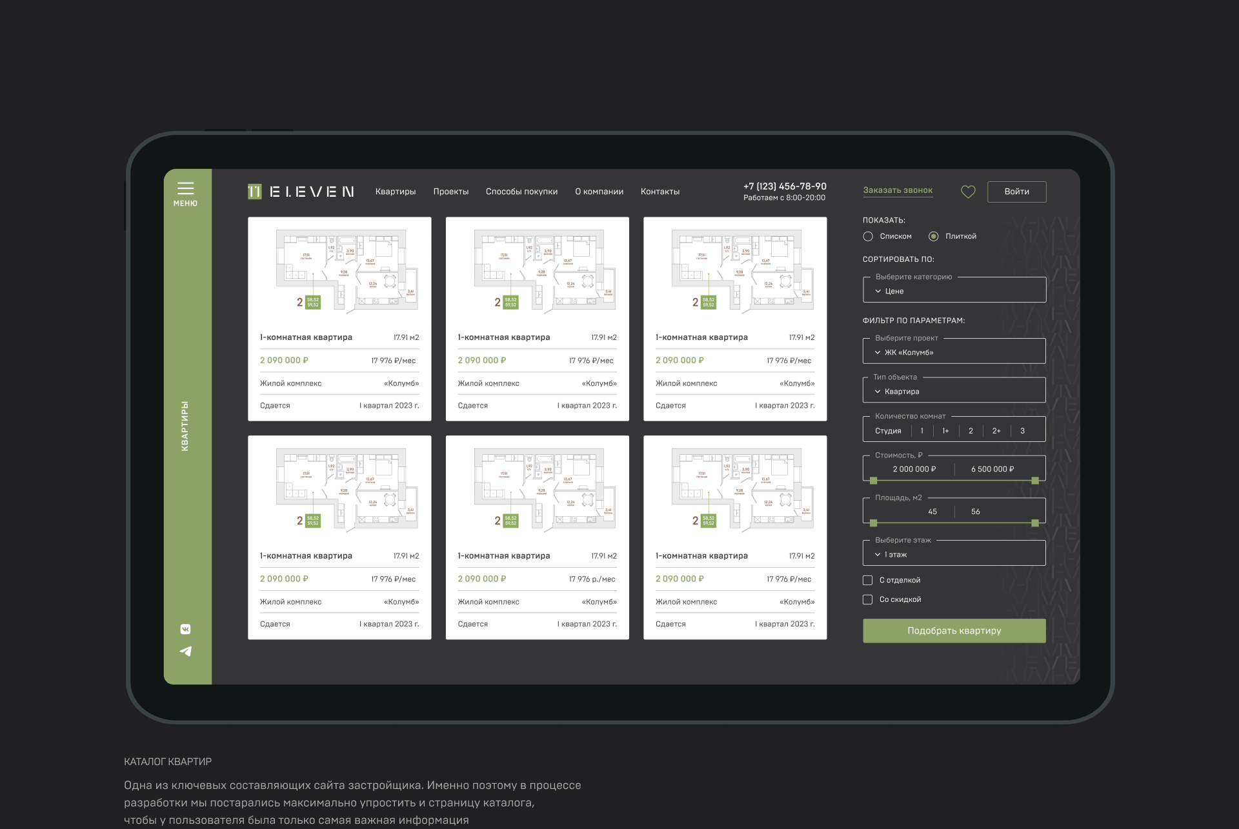The height and width of the screenshot is (829, 1239).
Task: Select the Плиткой radio button
Action: [x=934, y=237]
